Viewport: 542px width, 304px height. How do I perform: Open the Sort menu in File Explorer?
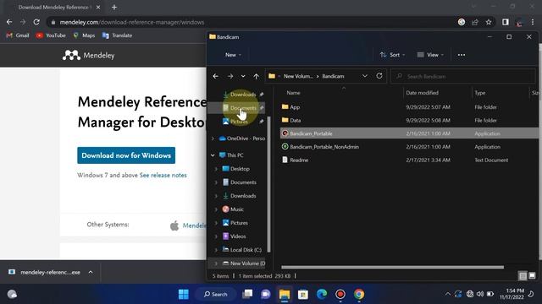(392, 55)
